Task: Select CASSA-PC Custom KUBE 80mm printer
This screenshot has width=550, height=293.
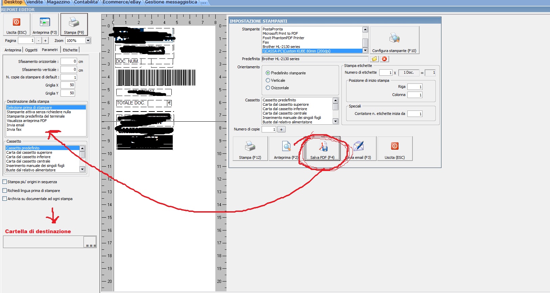Action: point(312,51)
